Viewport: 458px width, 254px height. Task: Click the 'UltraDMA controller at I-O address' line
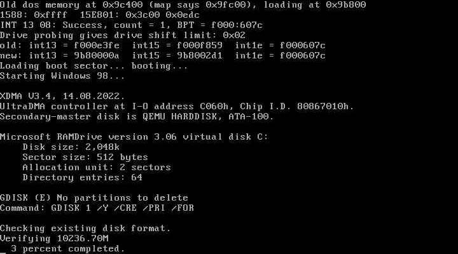coord(177,107)
